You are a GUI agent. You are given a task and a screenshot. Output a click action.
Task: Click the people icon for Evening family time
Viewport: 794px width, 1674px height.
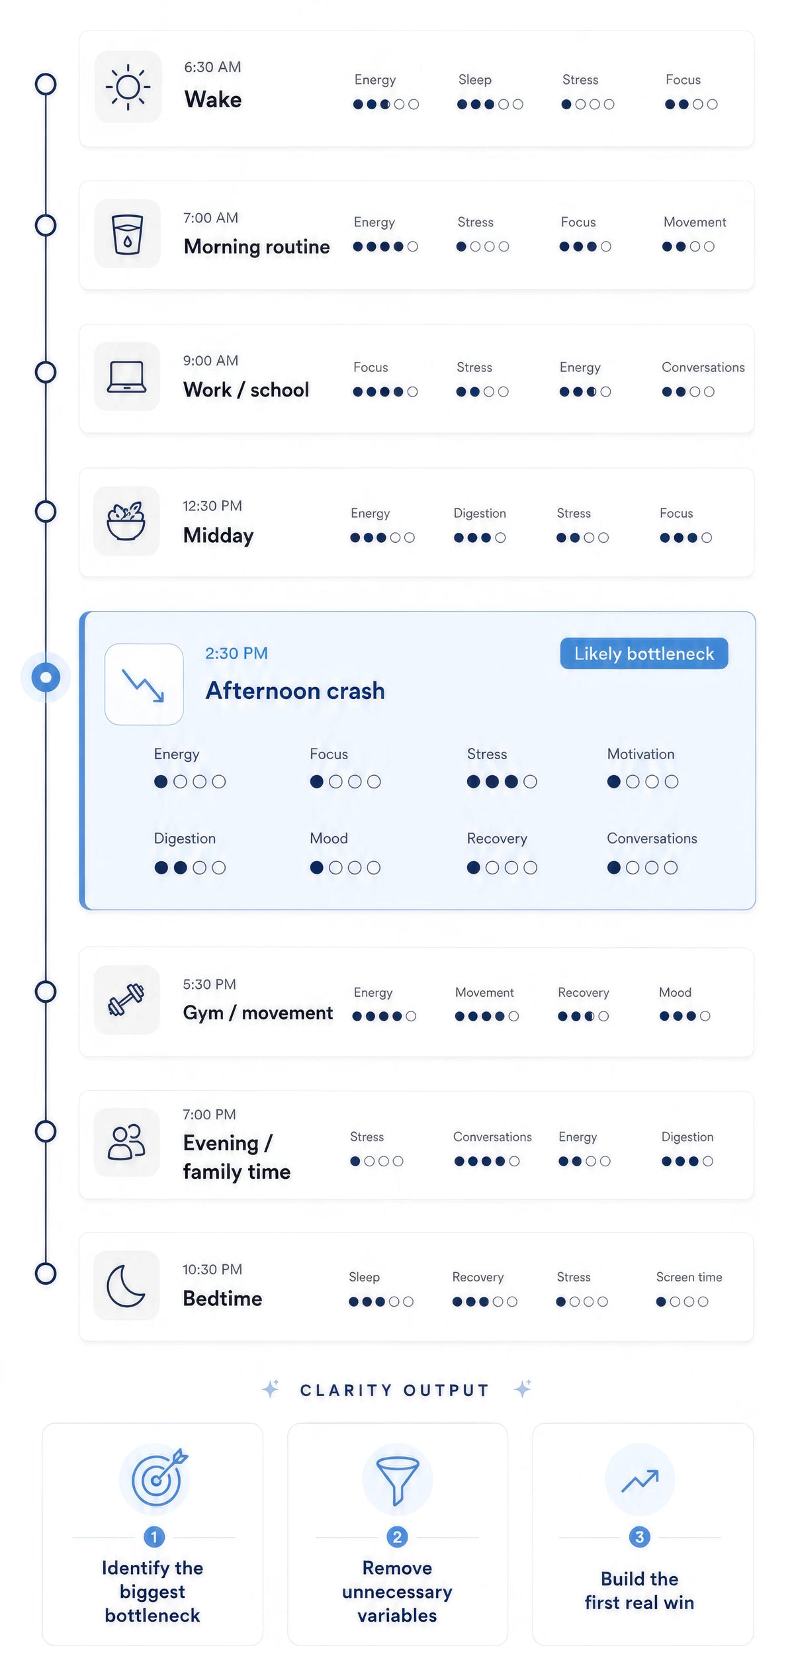point(126,1142)
